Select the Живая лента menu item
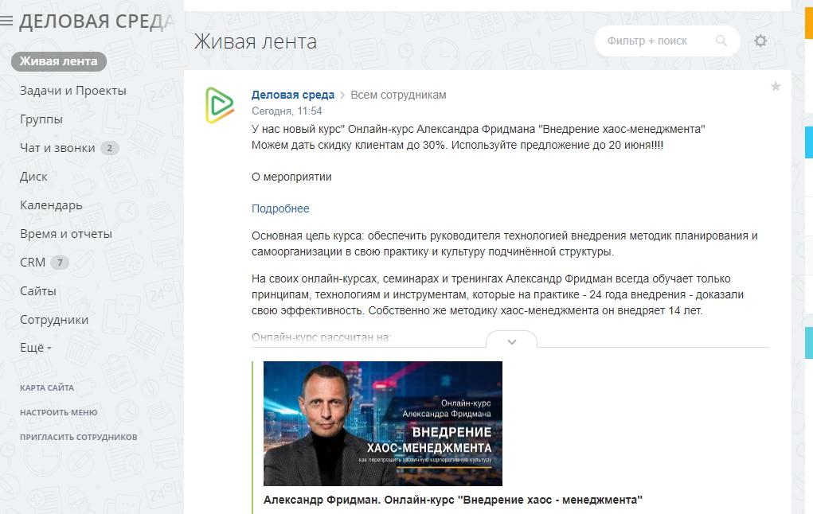Screen dimensions: 813x514 [x=59, y=61]
